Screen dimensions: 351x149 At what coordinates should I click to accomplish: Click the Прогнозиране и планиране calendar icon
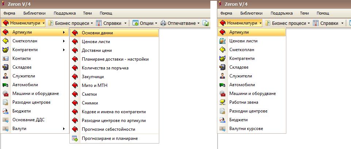click(75, 138)
